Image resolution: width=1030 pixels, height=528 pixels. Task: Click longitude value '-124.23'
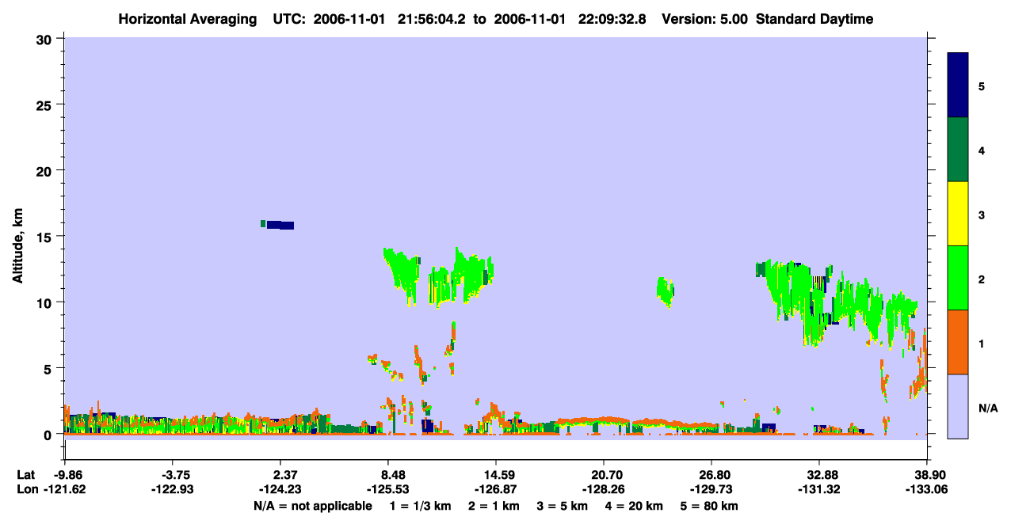point(280,489)
